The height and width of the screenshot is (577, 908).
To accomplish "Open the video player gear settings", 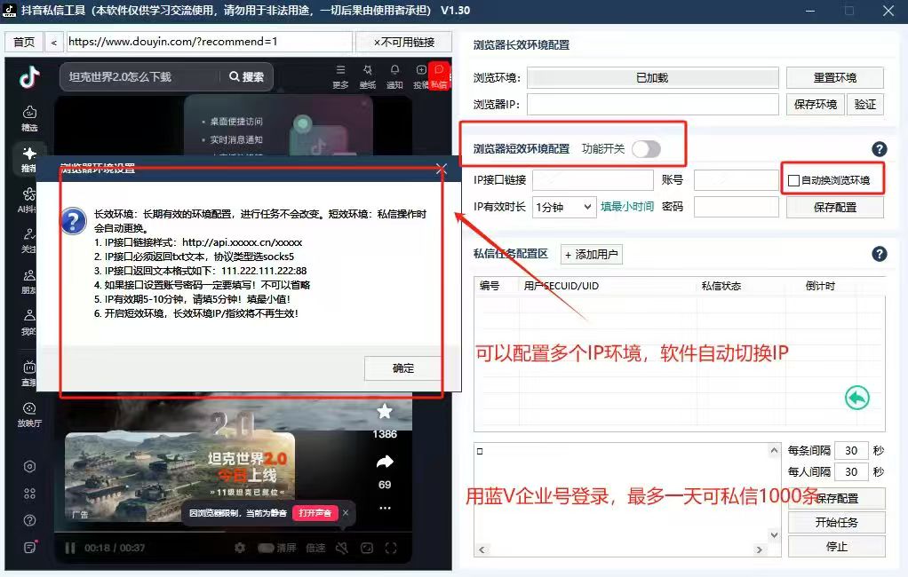I will (240, 548).
